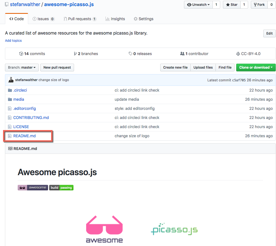Switch to the Code tab
Screen dimensions: 276x246
(x=17, y=19)
